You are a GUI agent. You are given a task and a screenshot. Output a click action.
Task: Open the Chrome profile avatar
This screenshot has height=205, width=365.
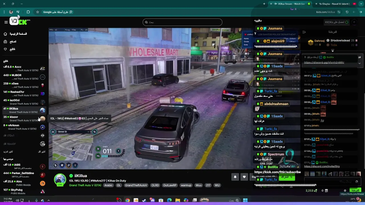[11, 12]
